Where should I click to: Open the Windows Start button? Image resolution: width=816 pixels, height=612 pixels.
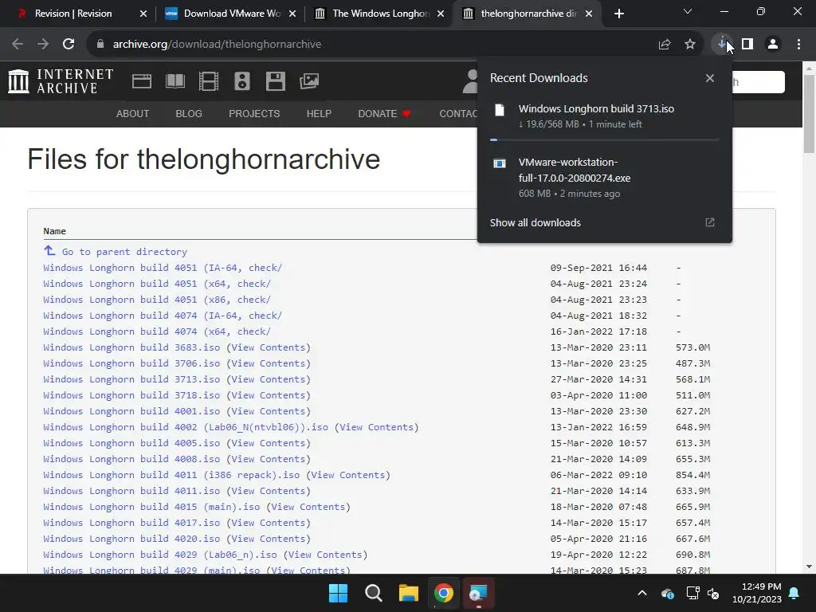(x=338, y=593)
